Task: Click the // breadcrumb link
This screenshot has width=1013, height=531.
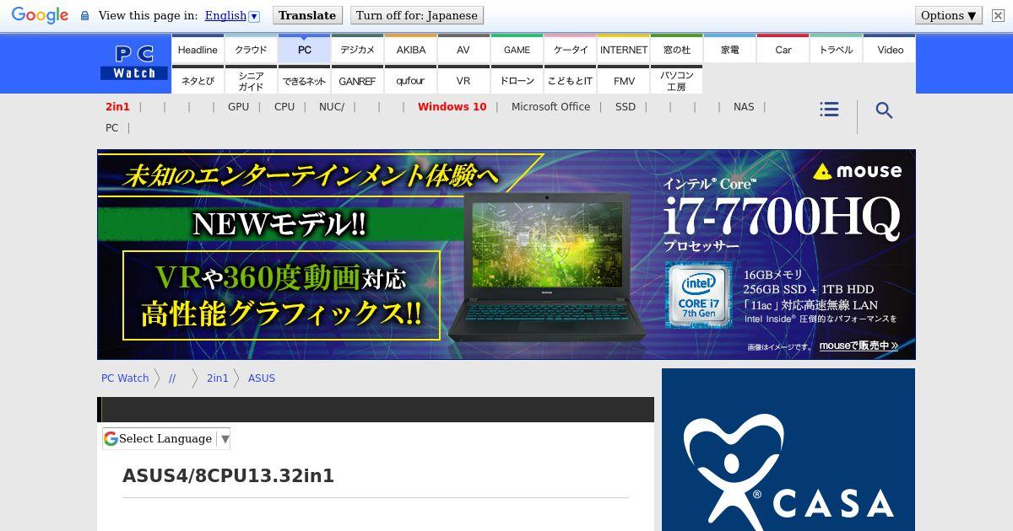Action: [172, 378]
